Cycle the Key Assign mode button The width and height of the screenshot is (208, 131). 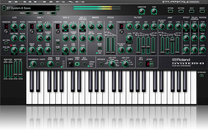pyautogui.click(x=84, y=64)
